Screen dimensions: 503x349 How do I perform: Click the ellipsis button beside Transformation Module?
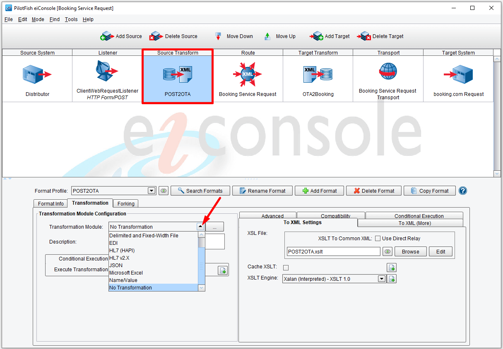tap(215, 227)
